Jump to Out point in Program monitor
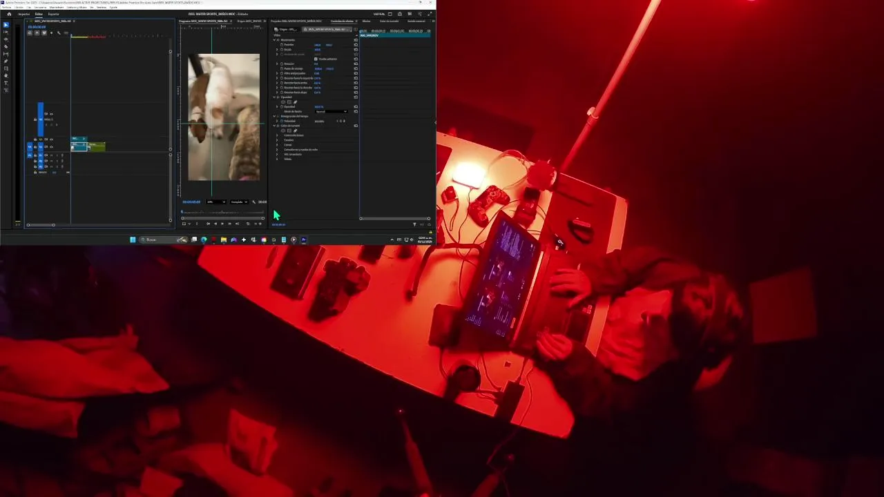 [x=237, y=224]
